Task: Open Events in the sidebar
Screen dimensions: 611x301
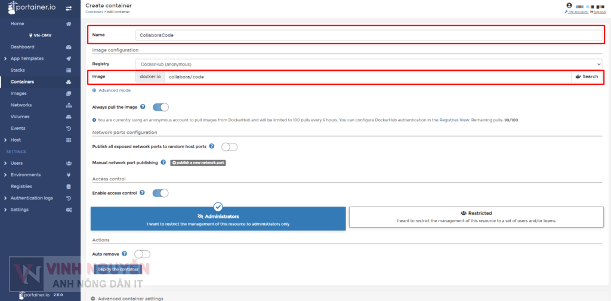Action: click(18, 128)
